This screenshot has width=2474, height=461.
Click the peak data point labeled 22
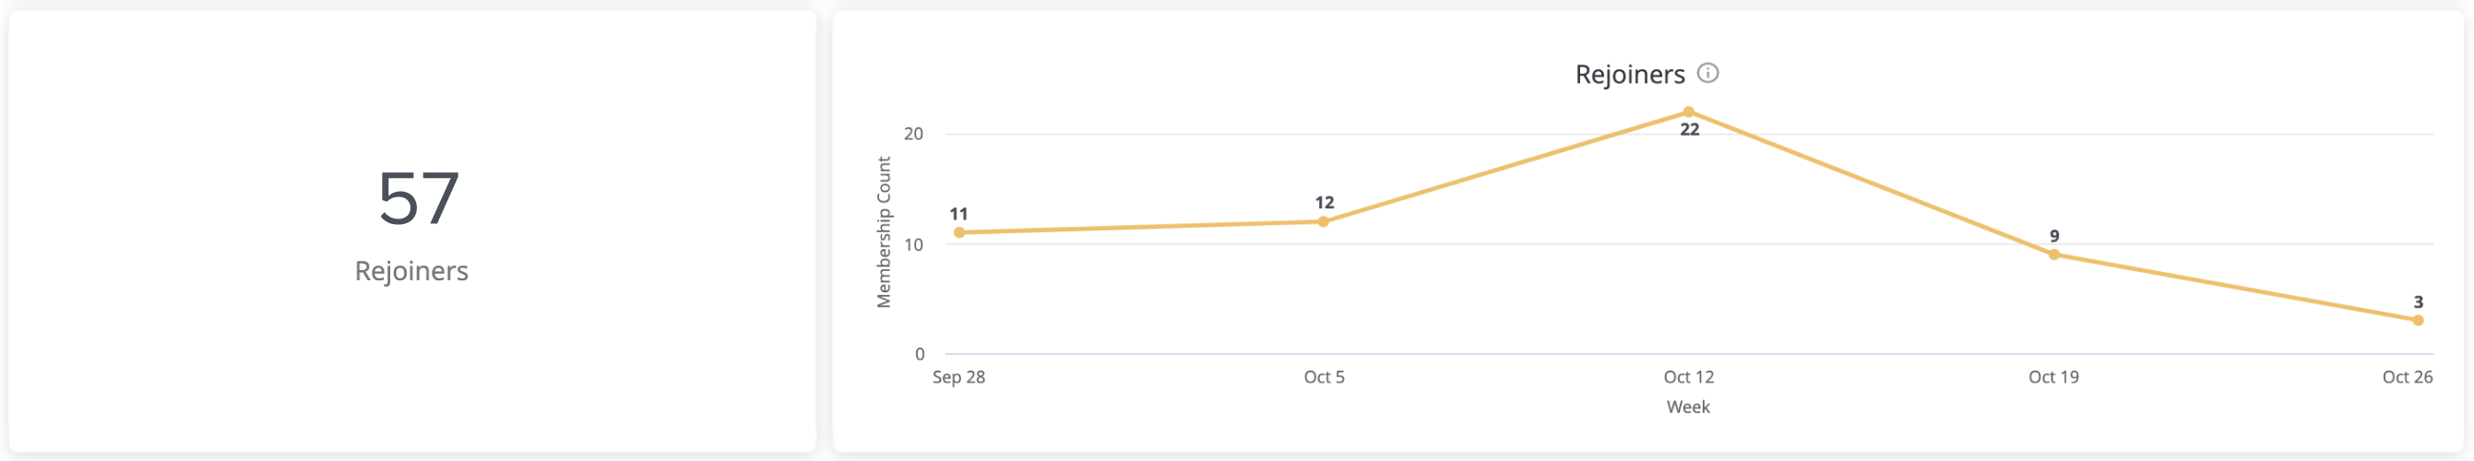coord(1688,112)
